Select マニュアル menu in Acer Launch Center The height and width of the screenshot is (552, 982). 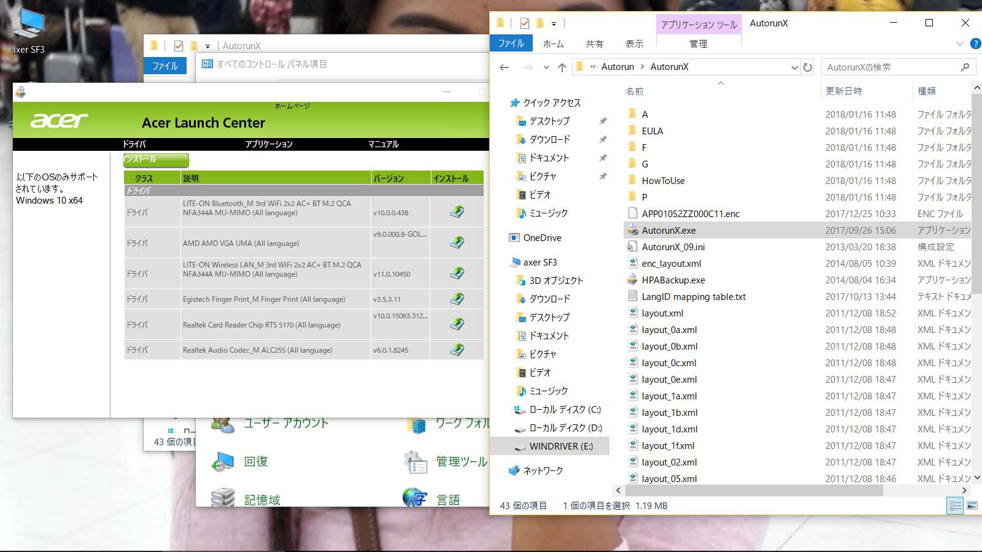coord(384,144)
